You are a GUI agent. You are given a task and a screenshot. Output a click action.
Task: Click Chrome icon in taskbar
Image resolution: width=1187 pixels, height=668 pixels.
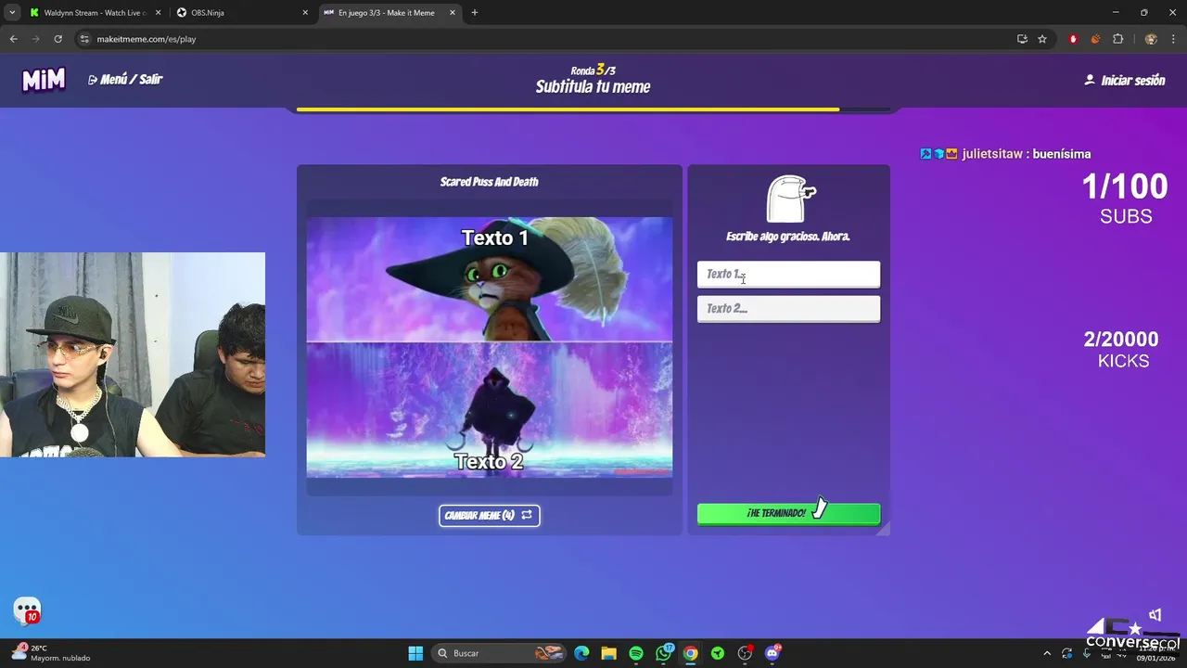click(x=691, y=653)
